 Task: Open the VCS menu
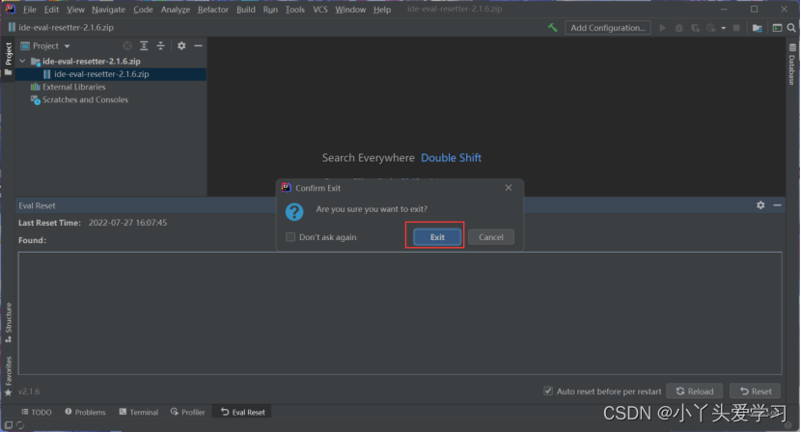[x=320, y=10]
